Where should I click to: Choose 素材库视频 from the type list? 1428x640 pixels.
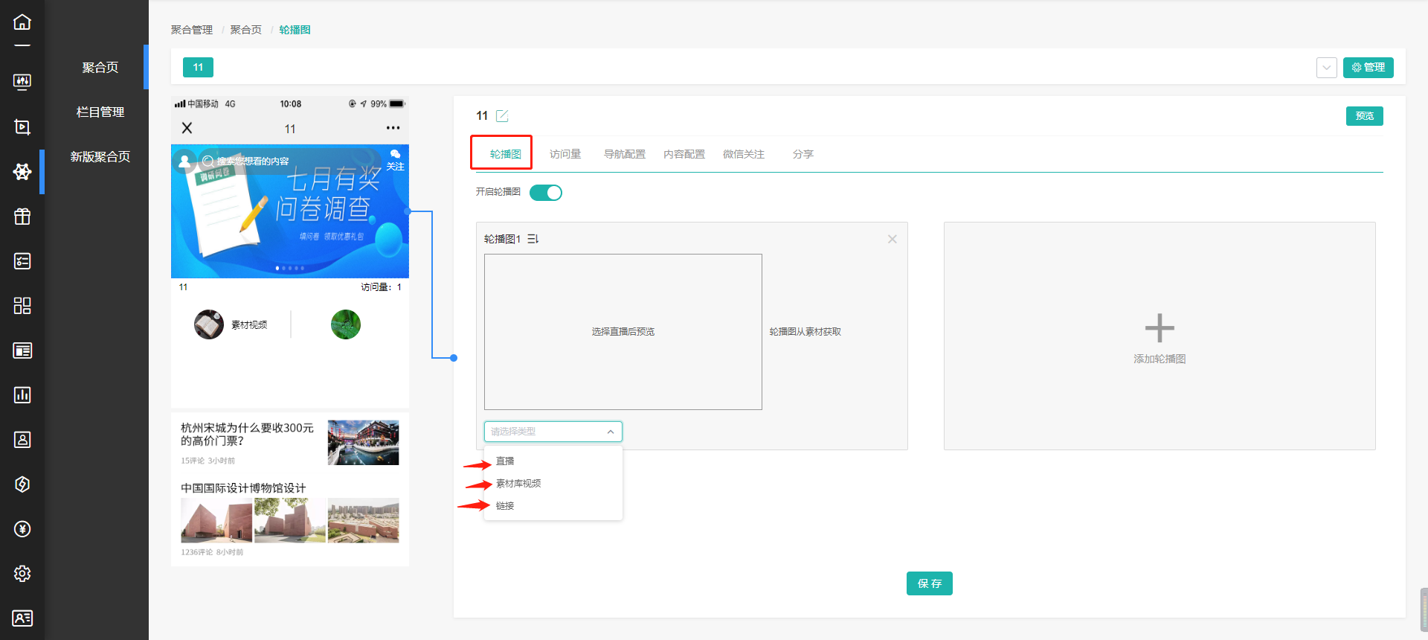pyautogui.click(x=553, y=484)
